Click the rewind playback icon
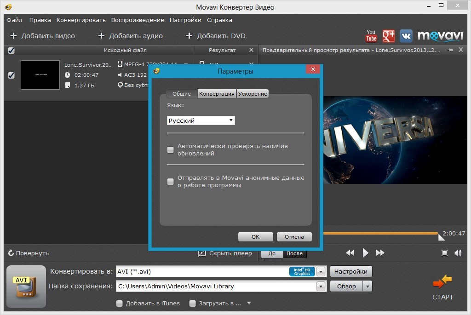 coord(350,253)
